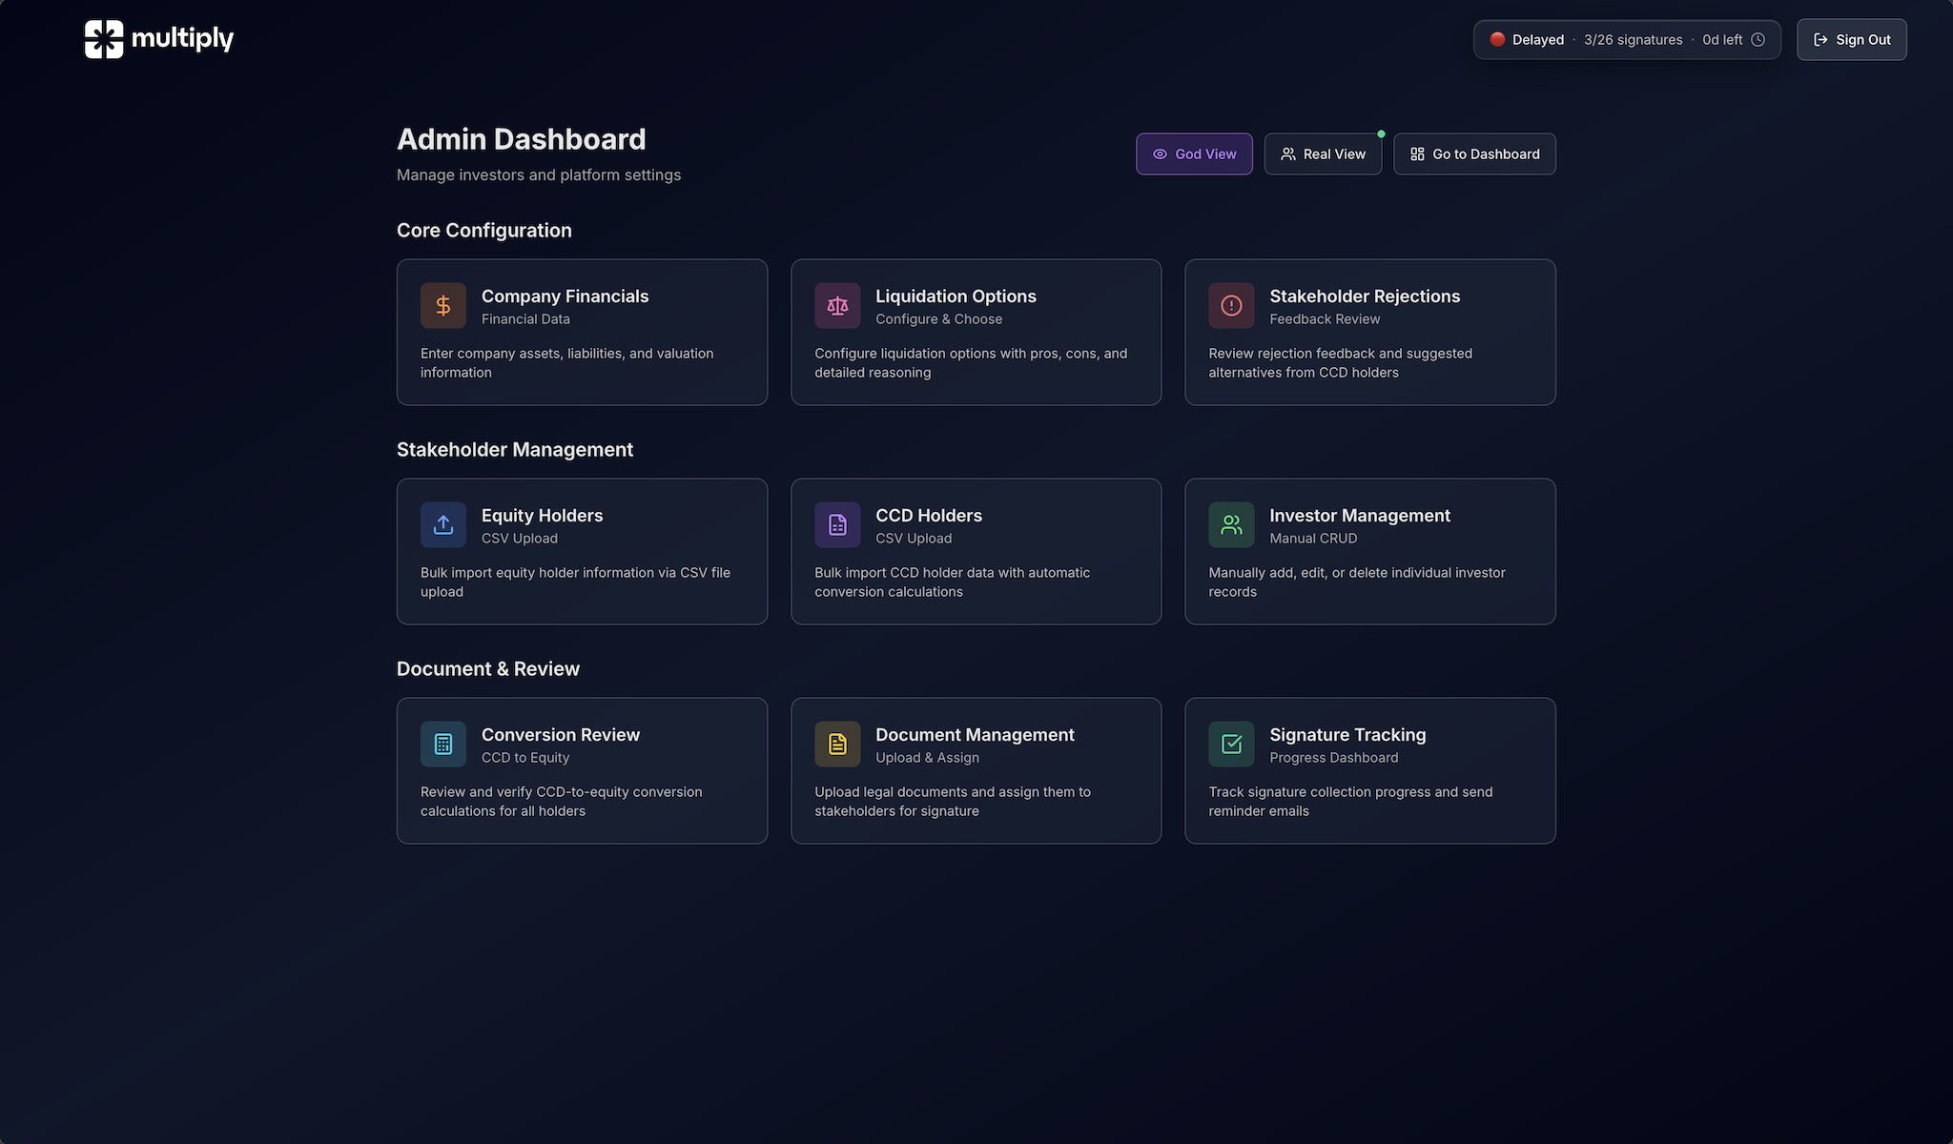Click the people Investor Management icon
This screenshot has height=1144, width=1953.
1231,525
